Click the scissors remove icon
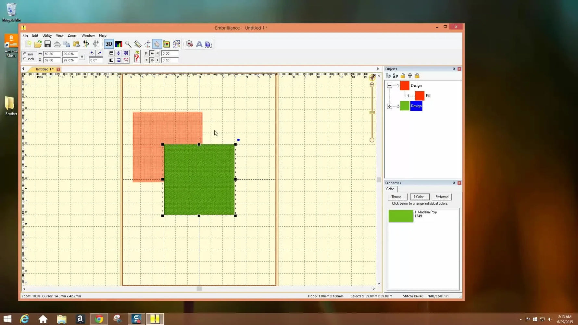 [x=126, y=60]
